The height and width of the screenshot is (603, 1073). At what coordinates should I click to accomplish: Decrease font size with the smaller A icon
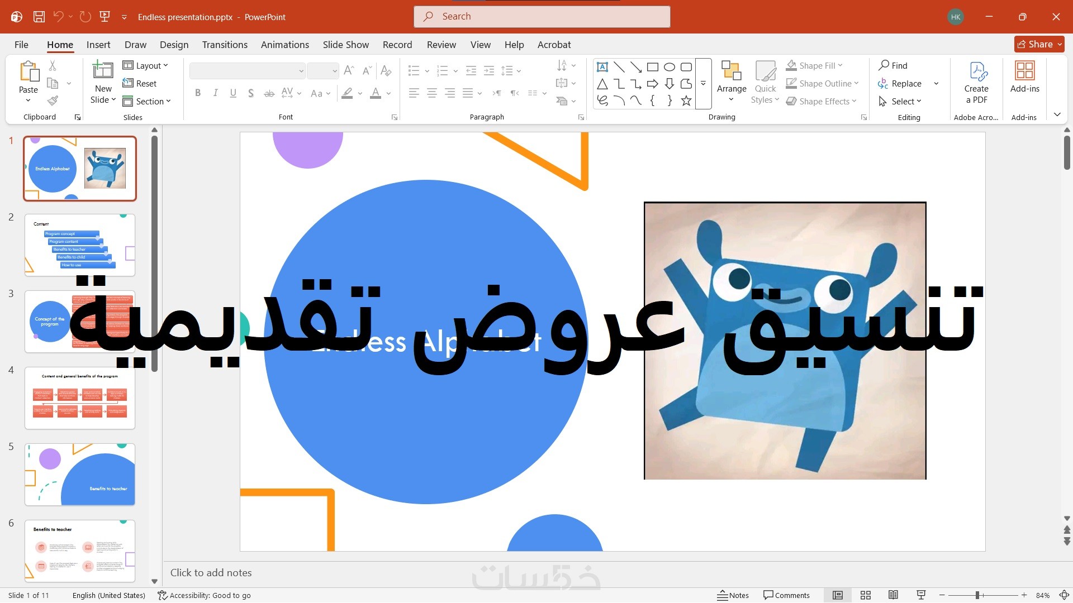click(367, 70)
